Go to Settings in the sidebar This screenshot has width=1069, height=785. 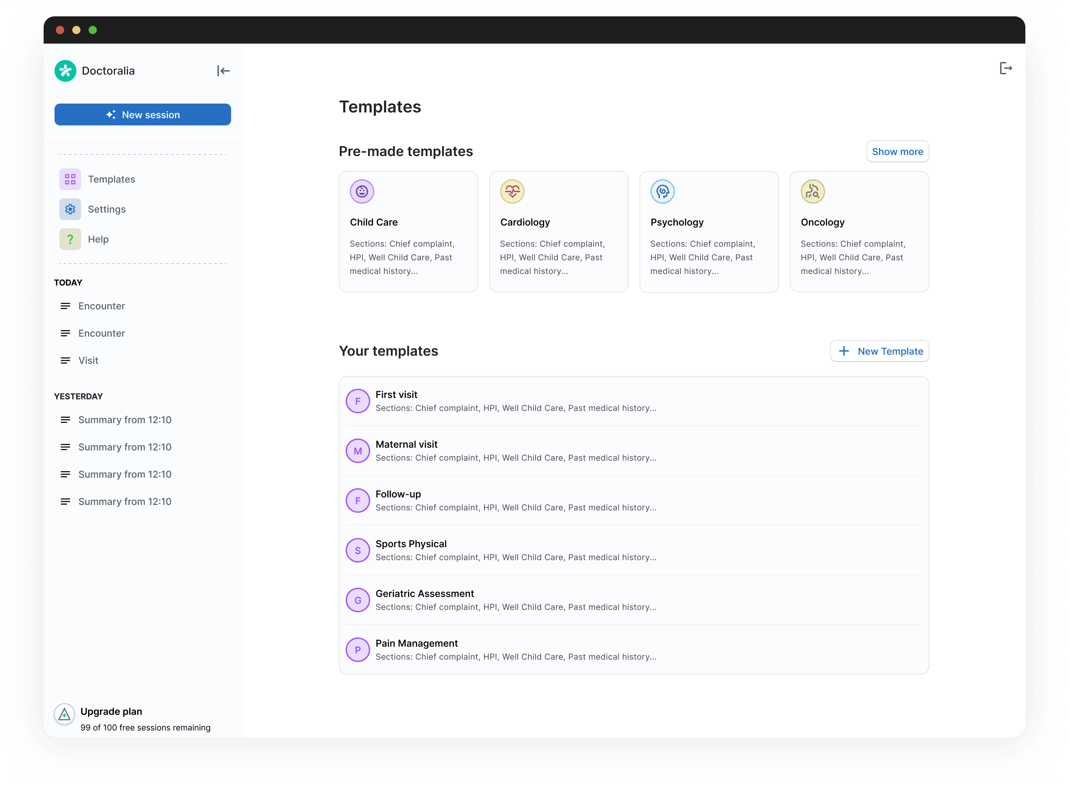[106, 209]
